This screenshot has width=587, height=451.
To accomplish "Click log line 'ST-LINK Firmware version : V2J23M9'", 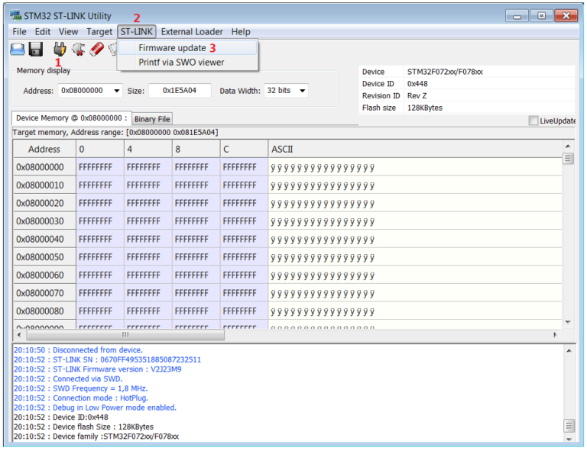I will click(x=98, y=369).
